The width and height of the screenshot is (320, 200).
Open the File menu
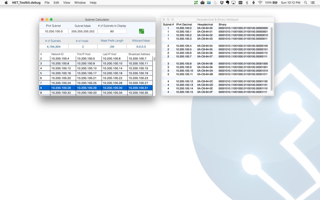[x=47, y=2]
